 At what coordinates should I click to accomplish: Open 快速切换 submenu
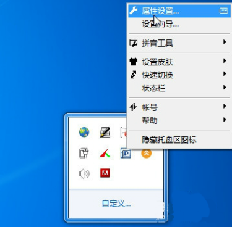point(179,75)
